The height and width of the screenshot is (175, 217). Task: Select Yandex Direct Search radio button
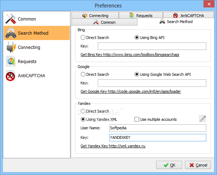pos(83,111)
